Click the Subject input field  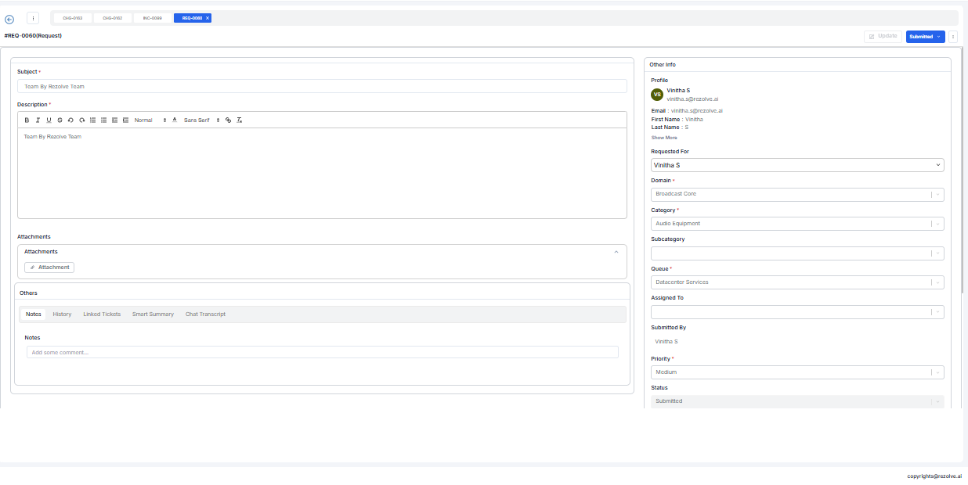(x=322, y=86)
